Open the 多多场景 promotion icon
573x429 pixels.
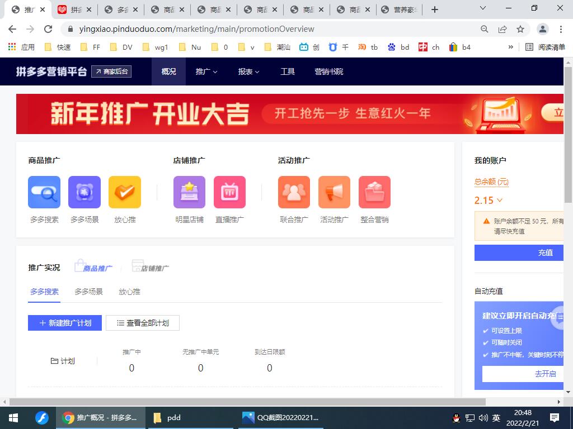(84, 192)
